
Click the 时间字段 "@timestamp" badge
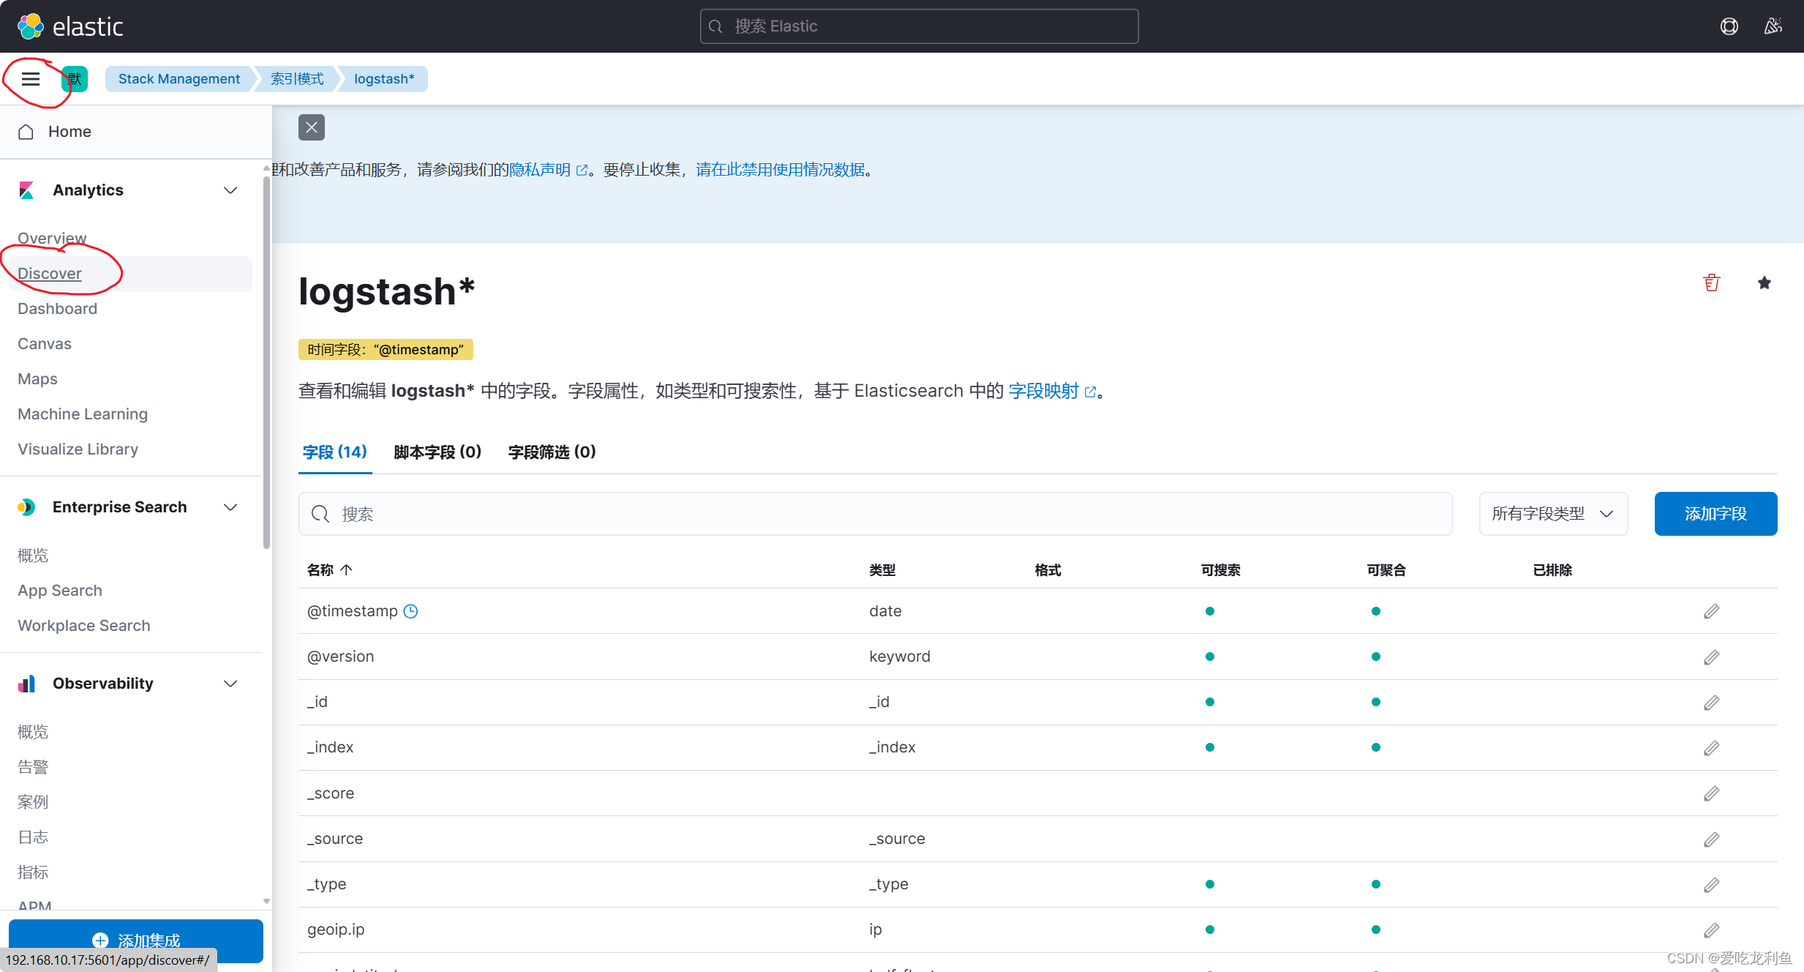pyautogui.click(x=386, y=350)
